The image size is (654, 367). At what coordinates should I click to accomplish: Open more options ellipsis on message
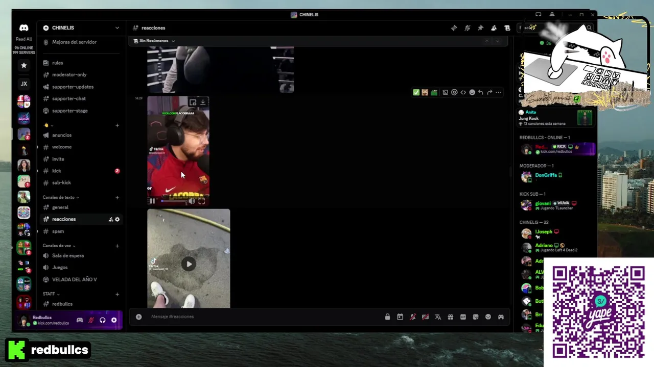pos(499,92)
